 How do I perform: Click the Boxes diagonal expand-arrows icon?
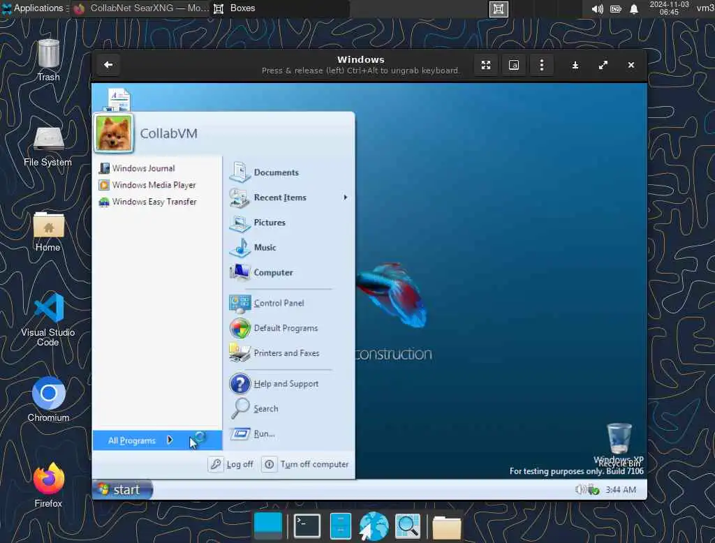(x=603, y=65)
